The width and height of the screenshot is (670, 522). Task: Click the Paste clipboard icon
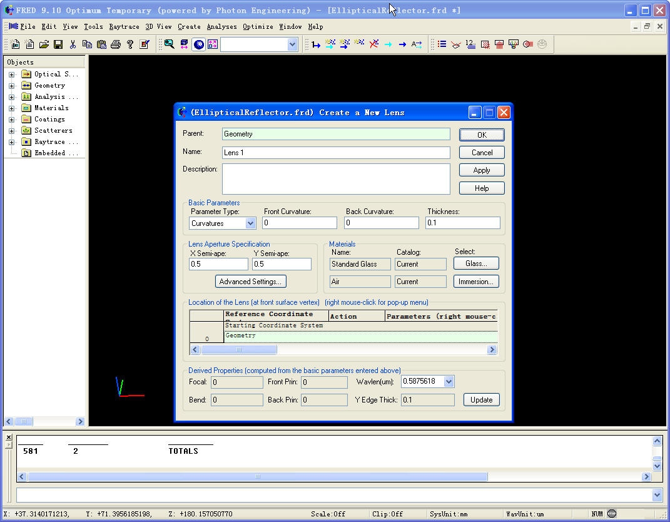[x=101, y=44]
